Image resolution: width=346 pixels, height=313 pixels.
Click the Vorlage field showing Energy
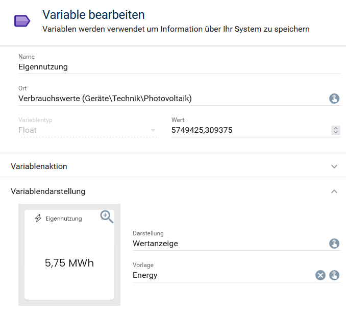[219, 275]
